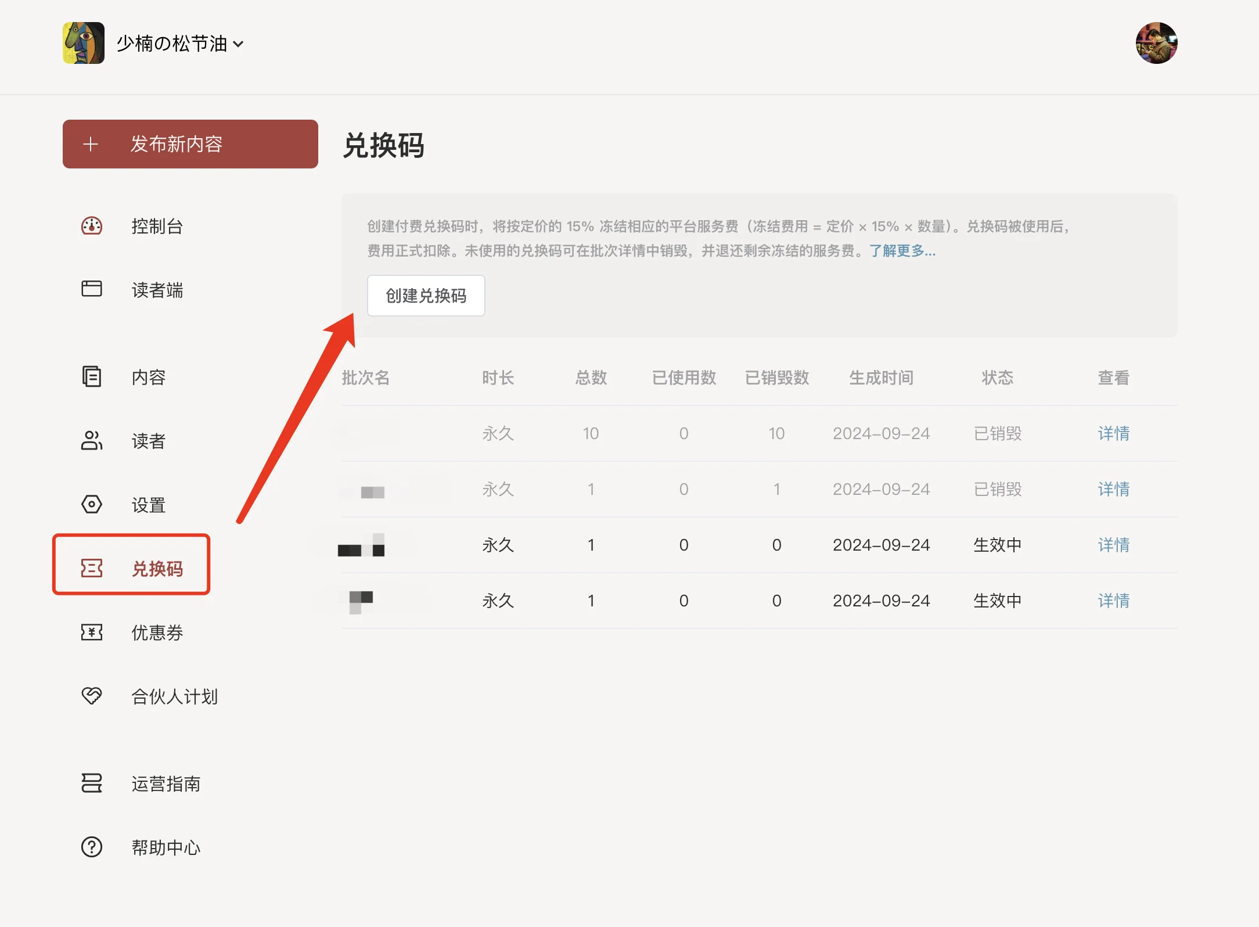The image size is (1259, 927).
Task: Click the 读者端 window icon
Action: 92,289
